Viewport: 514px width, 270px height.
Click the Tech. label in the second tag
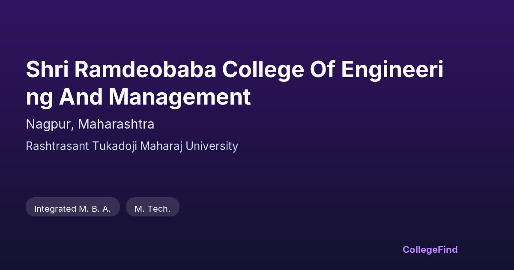(x=158, y=209)
